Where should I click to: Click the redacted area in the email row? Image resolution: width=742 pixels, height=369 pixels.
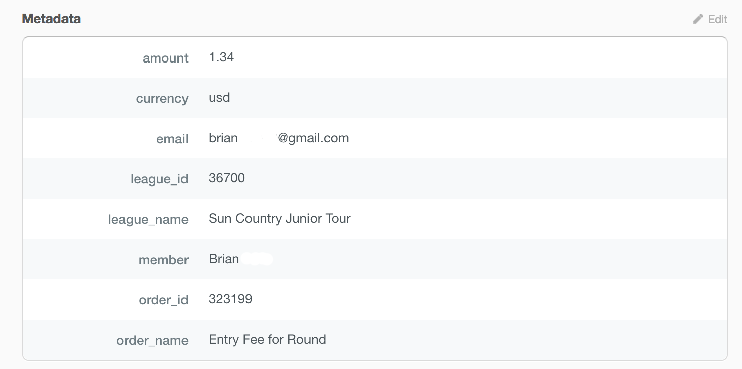coord(258,138)
